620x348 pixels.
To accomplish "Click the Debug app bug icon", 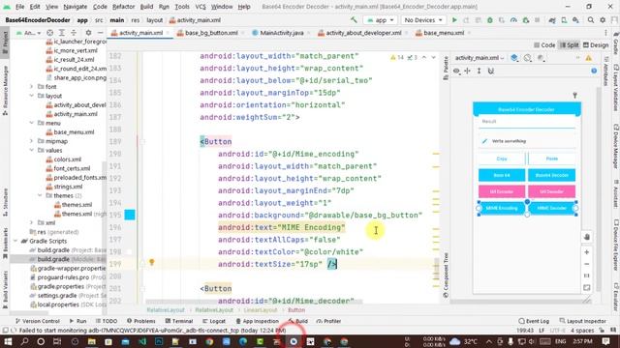I will point(490,20).
